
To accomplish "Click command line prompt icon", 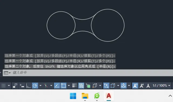I will [x=6, y=73].
